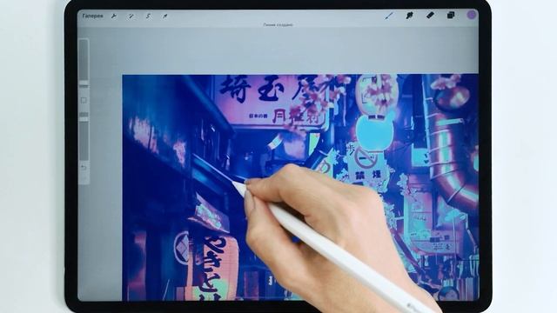Activate the Selection S tool

click(148, 17)
